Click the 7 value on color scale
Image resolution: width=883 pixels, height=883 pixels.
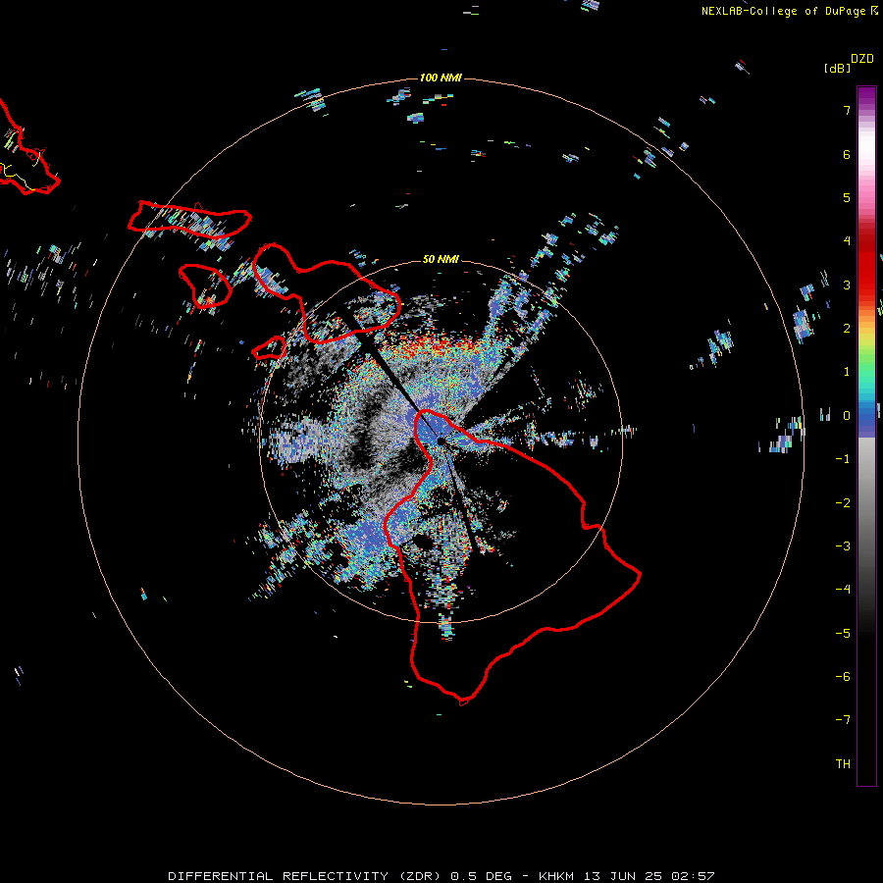click(x=847, y=110)
